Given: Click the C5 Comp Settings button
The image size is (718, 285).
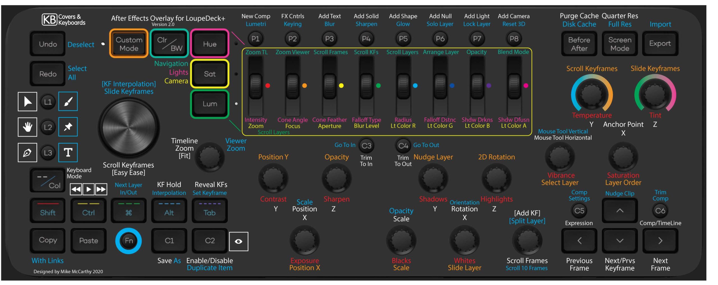Looking at the screenshot, I should coord(579,211).
